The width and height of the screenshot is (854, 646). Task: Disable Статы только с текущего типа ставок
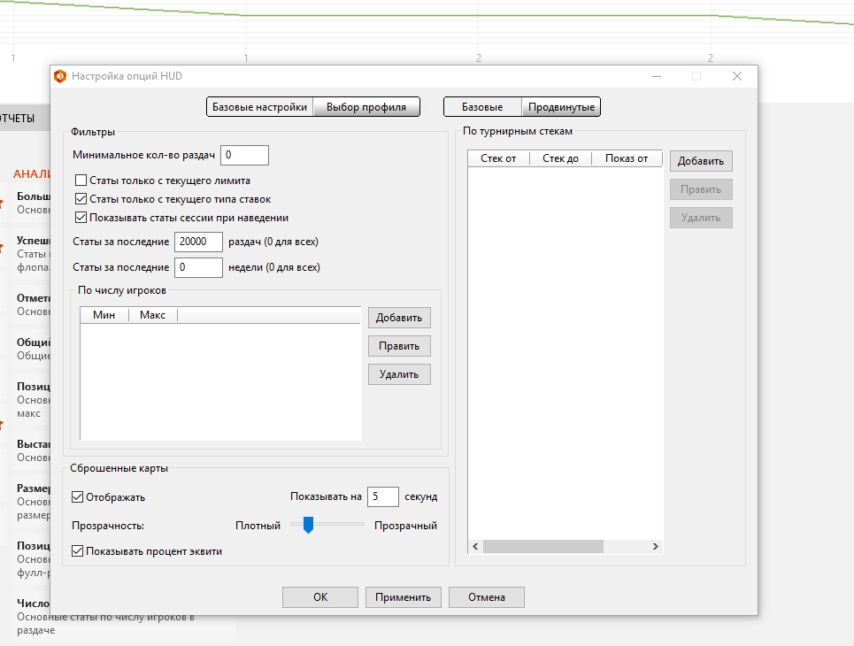click(81, 198)
